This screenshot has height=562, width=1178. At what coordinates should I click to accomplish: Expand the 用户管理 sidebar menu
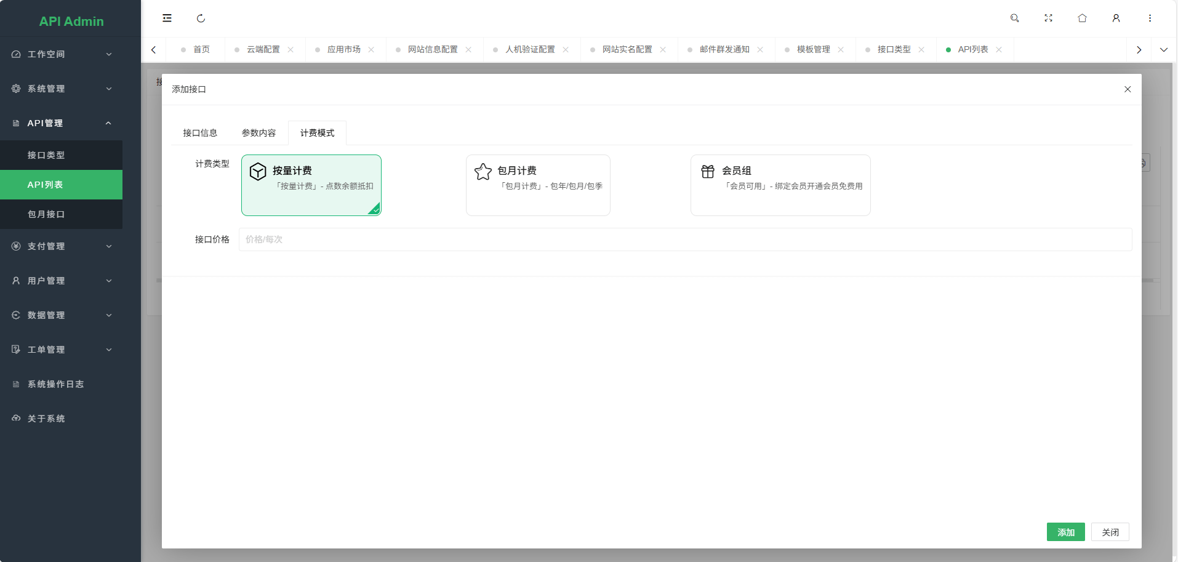coord(62,280)
